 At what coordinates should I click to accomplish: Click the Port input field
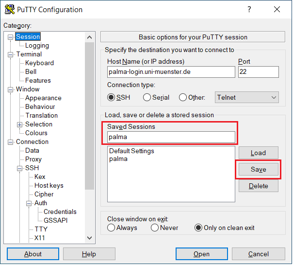pyautogui.click(x=259, y=72)
